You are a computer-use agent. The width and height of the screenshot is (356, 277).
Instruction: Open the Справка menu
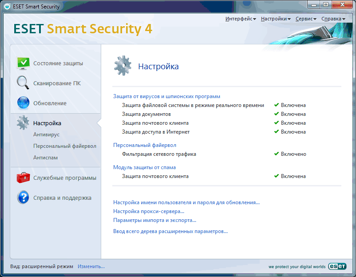click(x=333, y=19)
